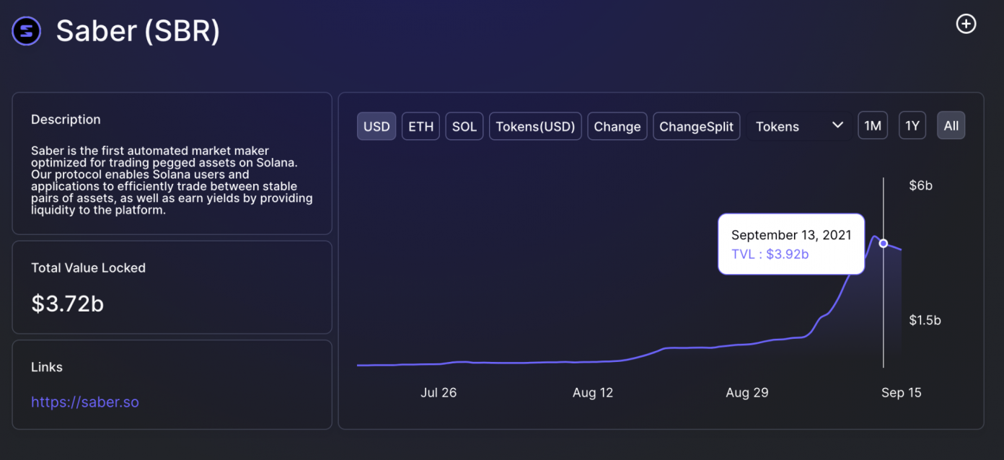Select the Change chart mode

coord(617,125)
